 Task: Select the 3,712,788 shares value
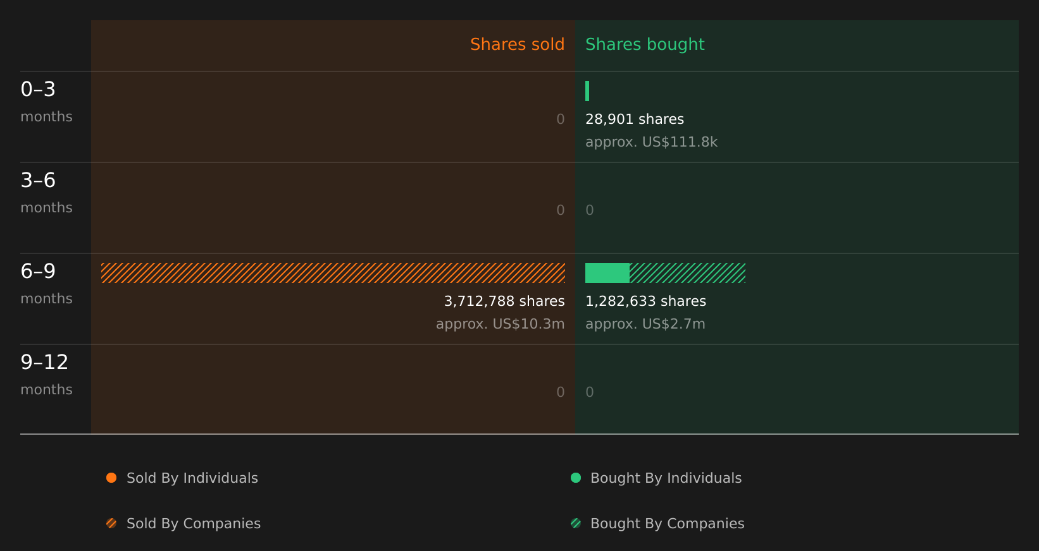[x=504, y=301]
